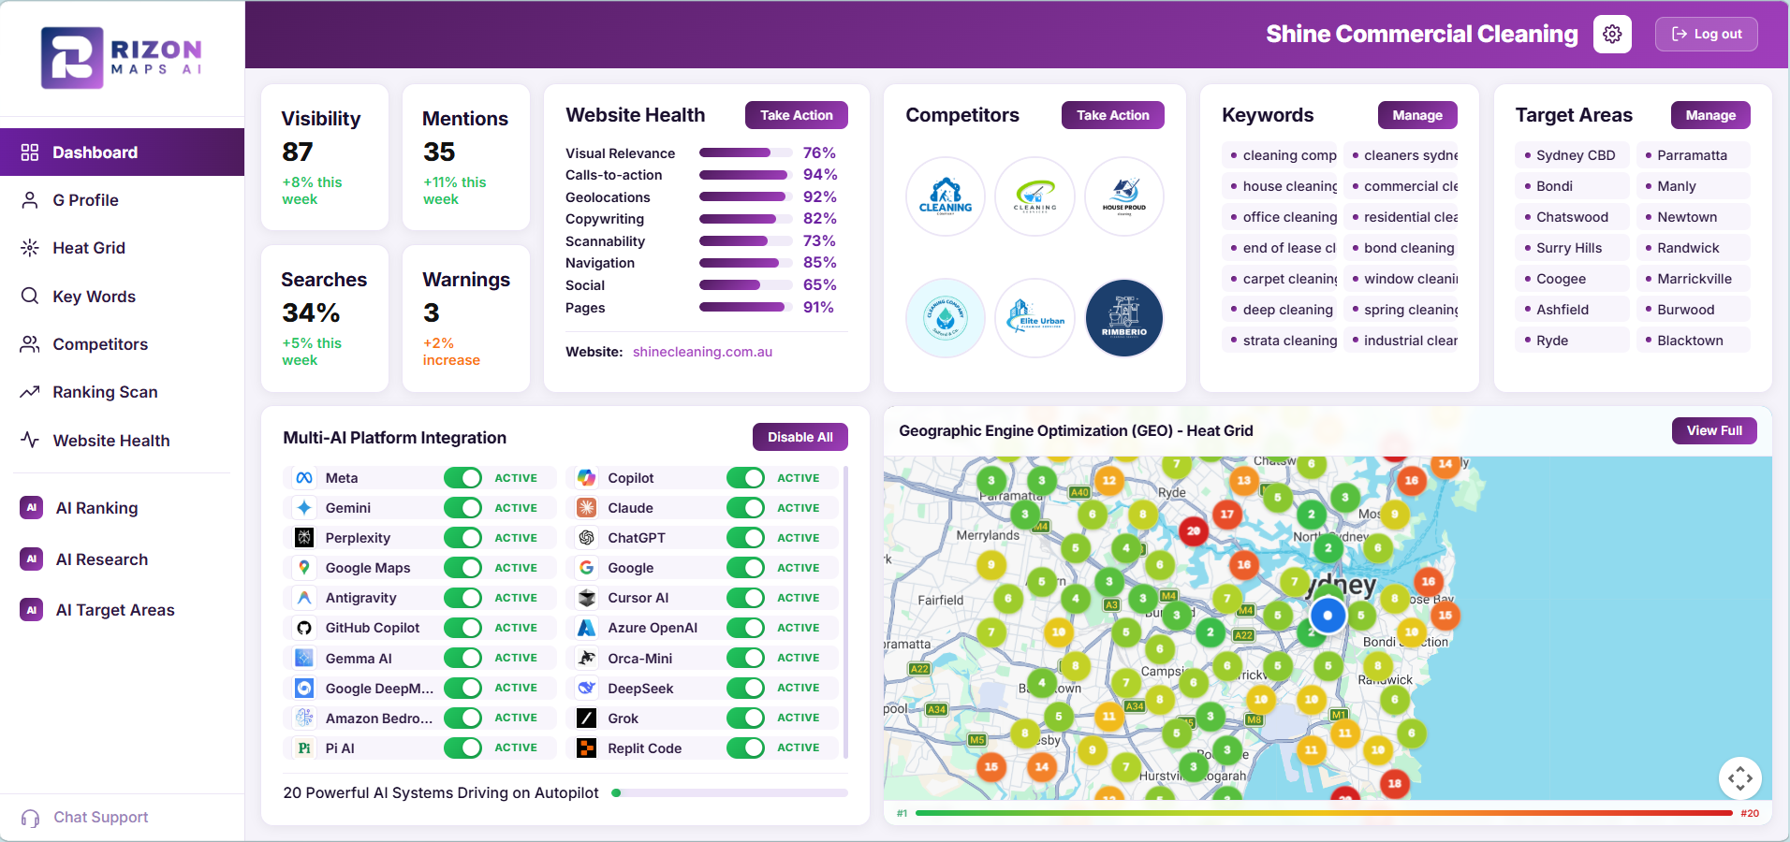
Task: Click the AI badge beside AI Target Areas
Action: point(32,610)
